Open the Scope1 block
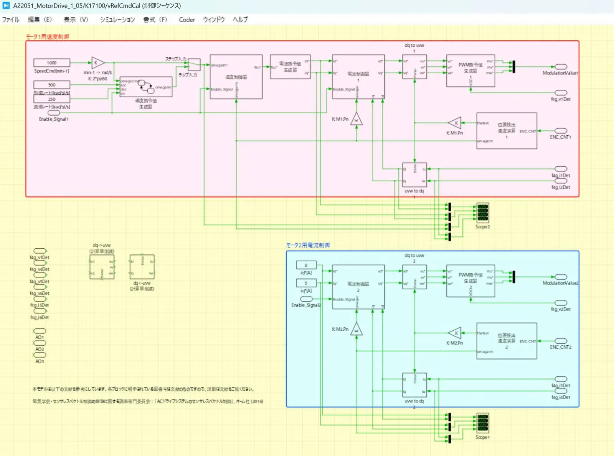Image resolution: width=614 pixels, height=456 pixels. click(482, 423)
